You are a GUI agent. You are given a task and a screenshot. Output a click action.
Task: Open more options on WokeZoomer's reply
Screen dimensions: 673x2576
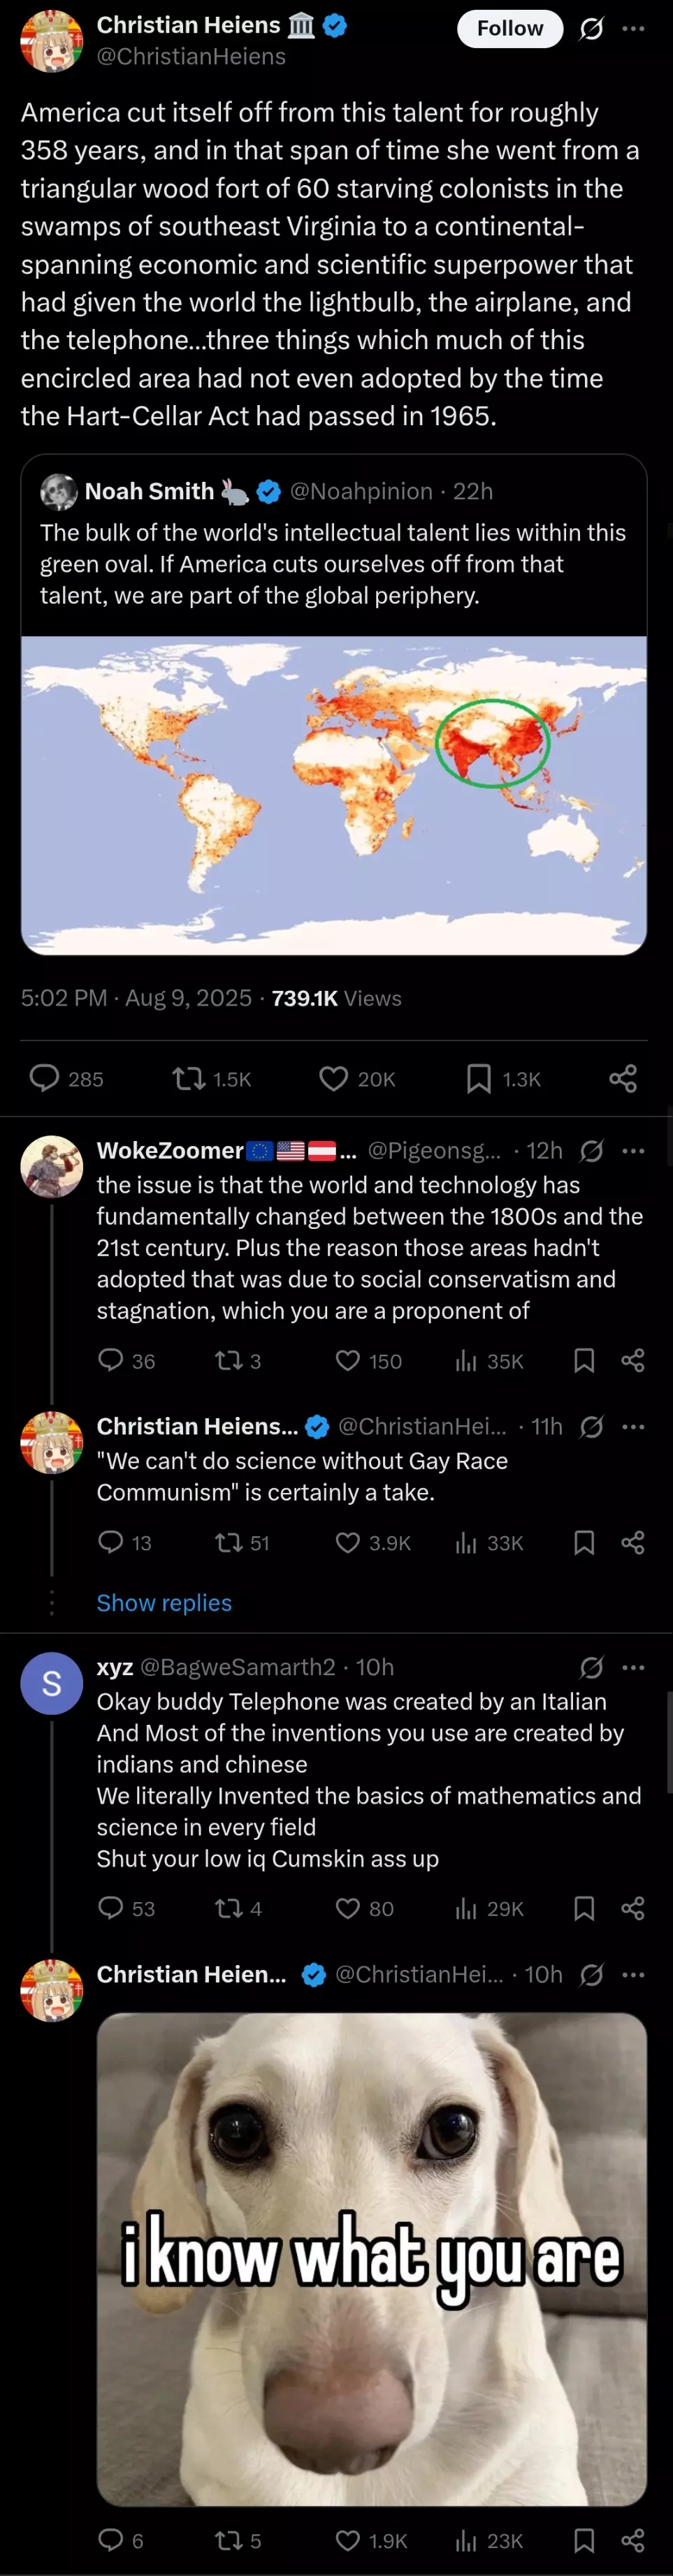coord(633,1151)
